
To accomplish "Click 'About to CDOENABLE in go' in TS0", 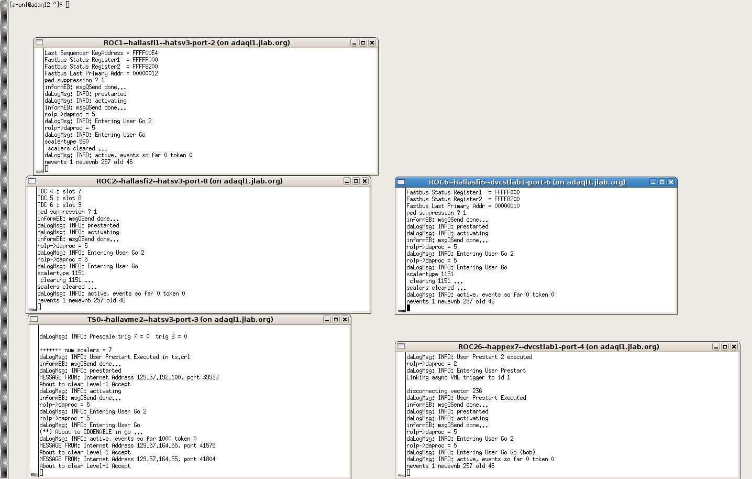I will 91,432.
